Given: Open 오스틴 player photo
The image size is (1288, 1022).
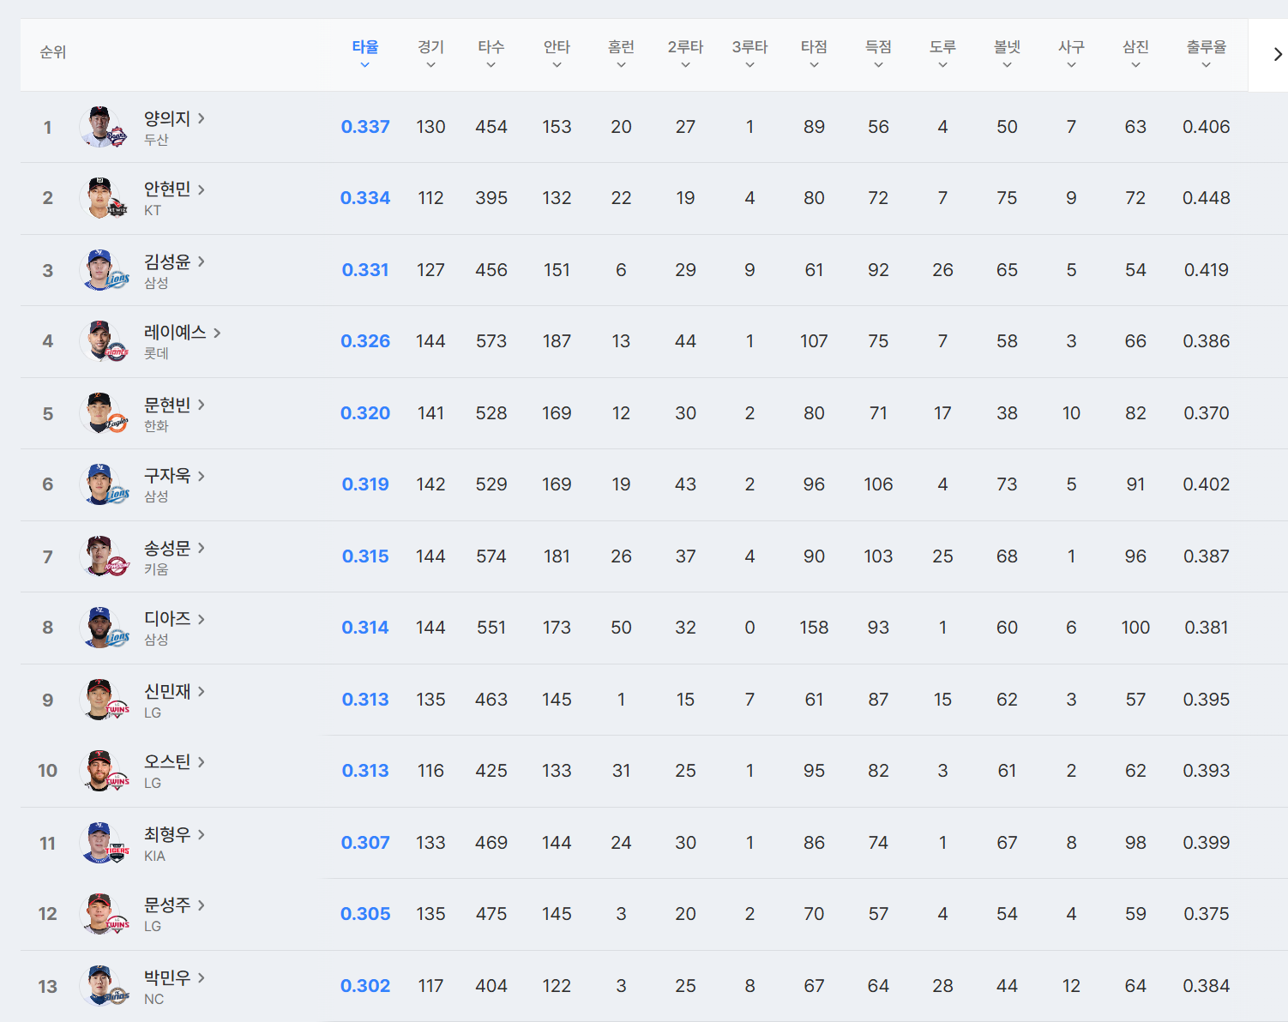Looking at the screenshot, I should [x=103, y=771].
